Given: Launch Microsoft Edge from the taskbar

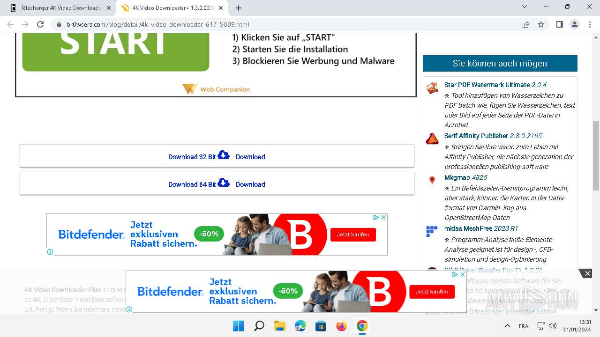Looking at the screenshot, I should (x=300, y=326).
